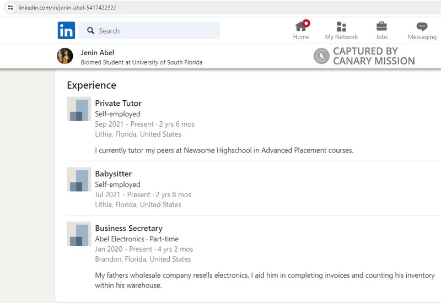The image size is (441, 303).
Task: Click the site info icon in address bar
Action: coord(10,8)
